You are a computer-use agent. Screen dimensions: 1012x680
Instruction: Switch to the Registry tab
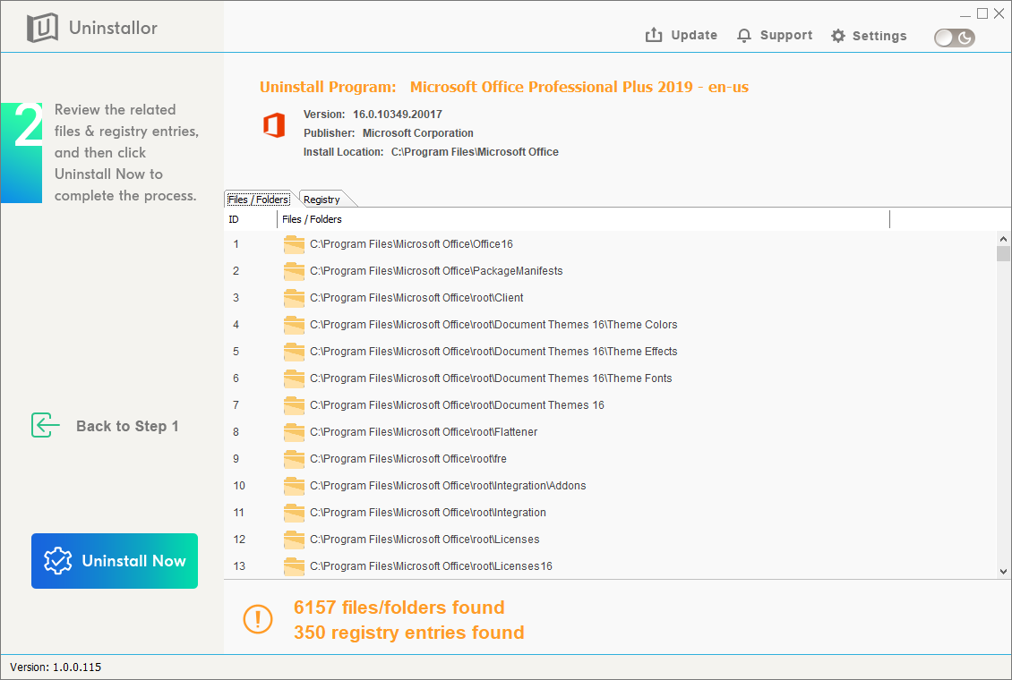tap(322, 200)
